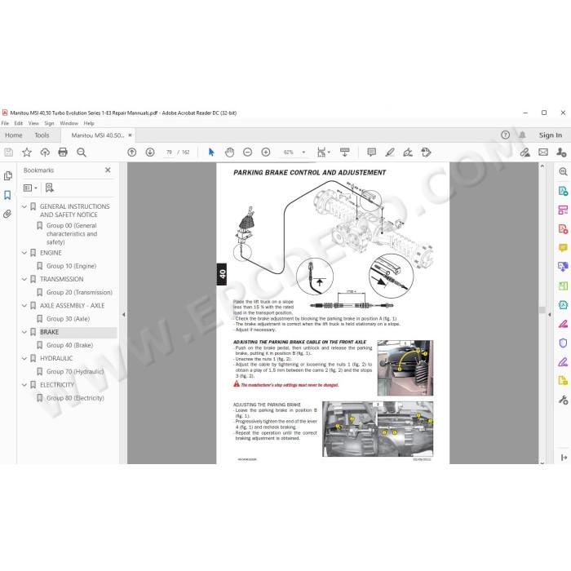The height and width of the screenshot is (571, 571).
Task: Open Help question mark icon
Action: (x=505, y=135)
